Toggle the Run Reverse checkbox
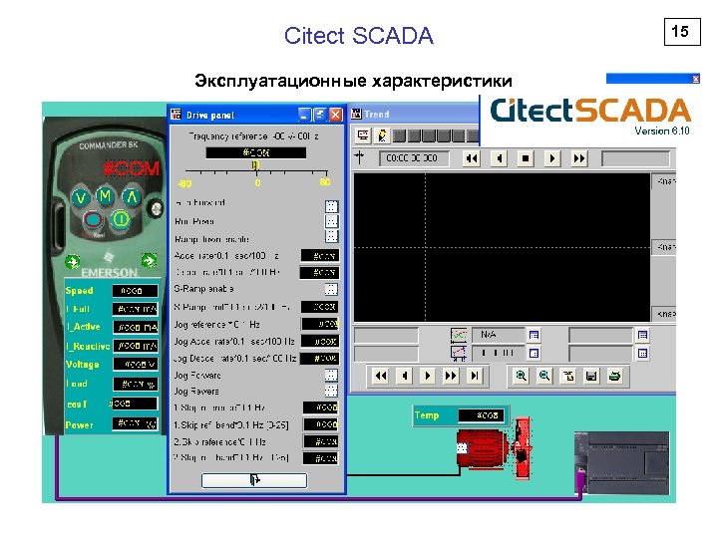Image resolution: width=718 pixels, height=538 pixels. [331, 221]
